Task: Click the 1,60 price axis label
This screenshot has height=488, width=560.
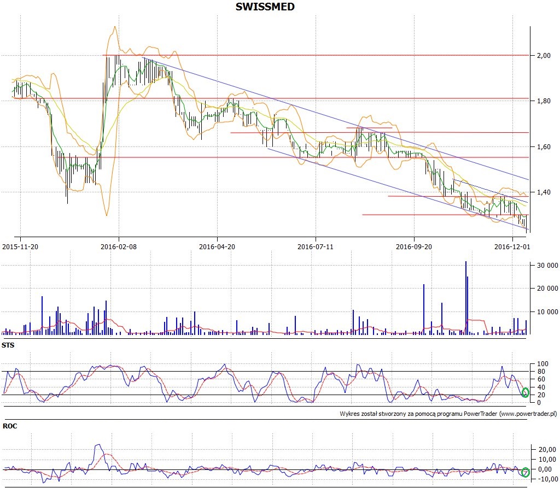Action: (x=544, y=146)
